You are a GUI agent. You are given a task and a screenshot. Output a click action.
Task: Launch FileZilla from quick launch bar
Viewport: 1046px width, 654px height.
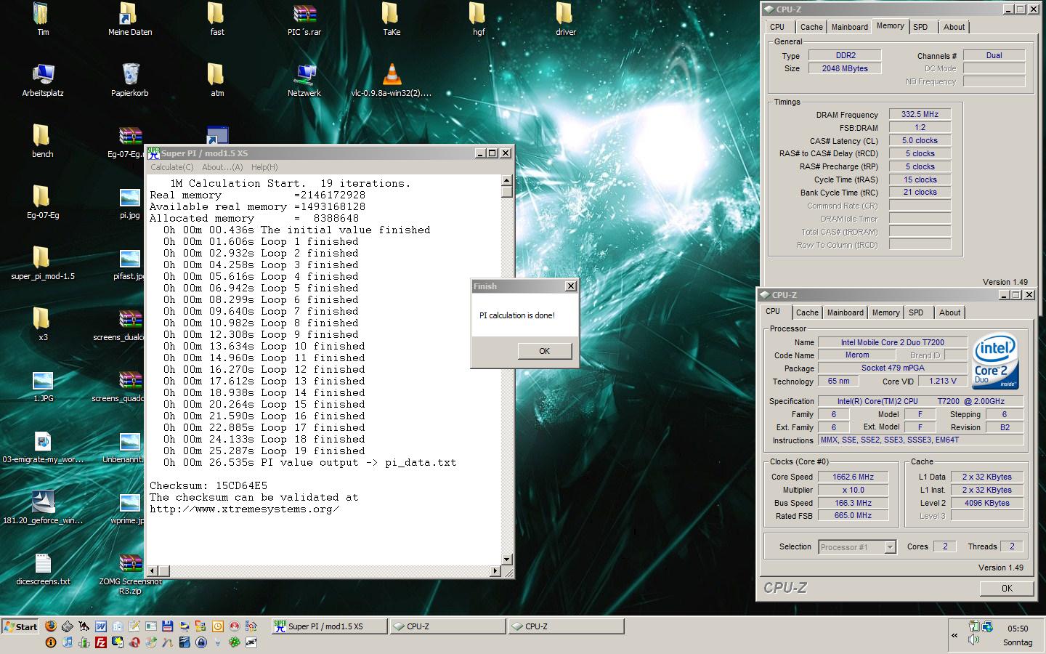(101, 642)
